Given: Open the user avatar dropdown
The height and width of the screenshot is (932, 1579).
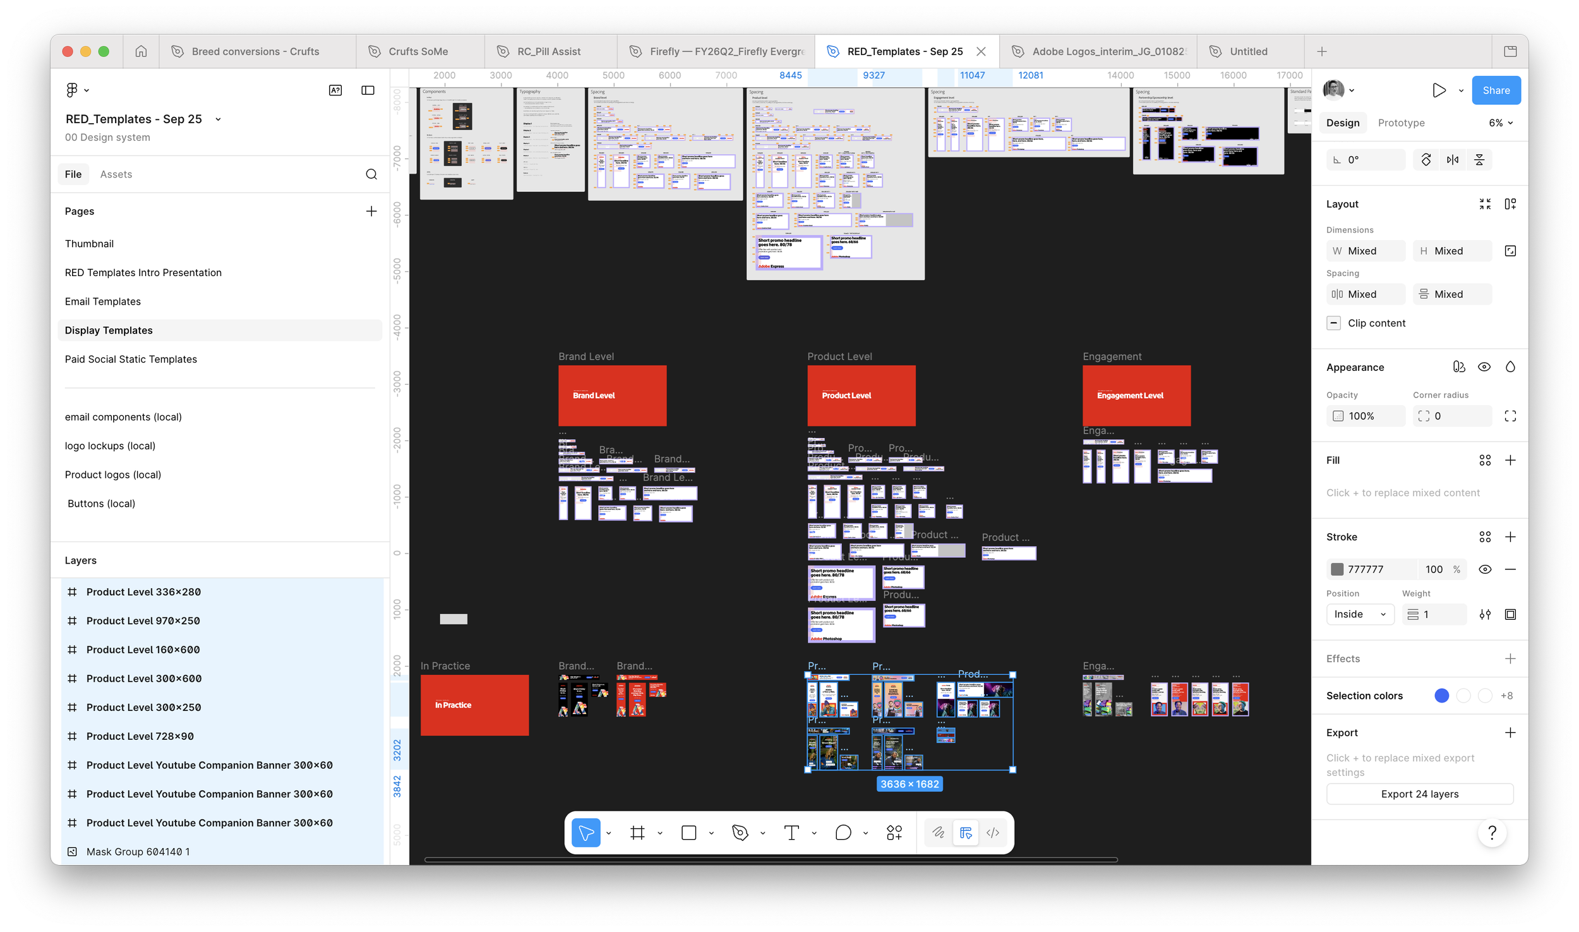Looking at the screenshot, I should pos(1338,90).
